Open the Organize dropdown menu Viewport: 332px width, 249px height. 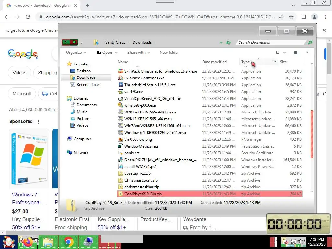[x=76, y=53]
